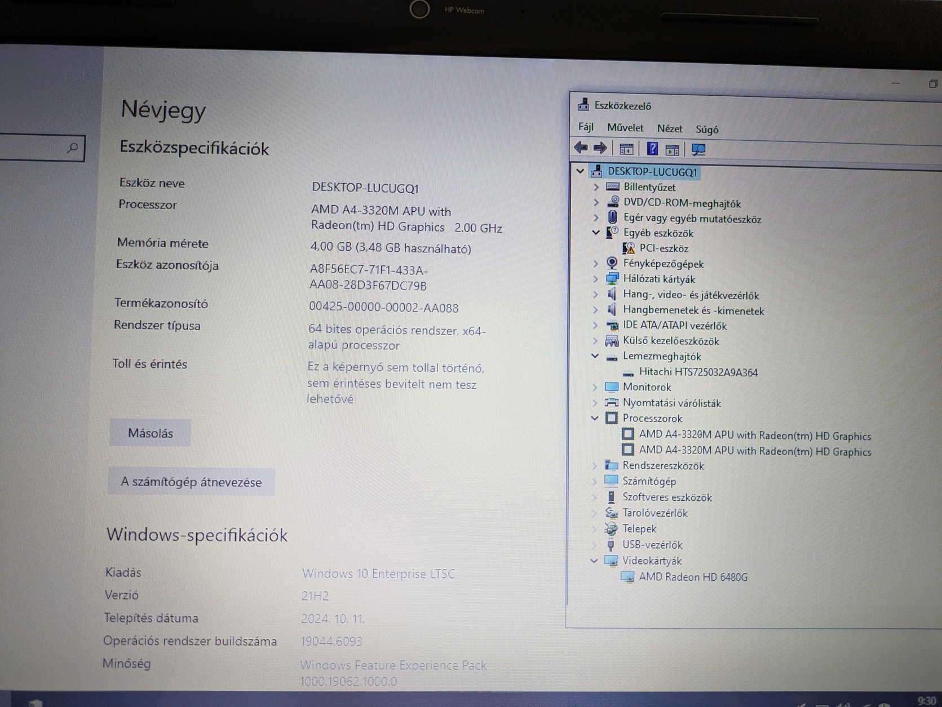Image resolution: width=942 pixels, height=707 pixels.
Task: Click the USB plug icon beside USB-vezérlők
Action: [x=611, y=544]
